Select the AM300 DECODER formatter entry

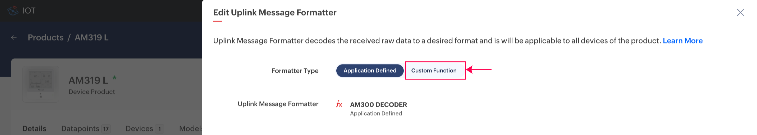(x=378, y=105)
